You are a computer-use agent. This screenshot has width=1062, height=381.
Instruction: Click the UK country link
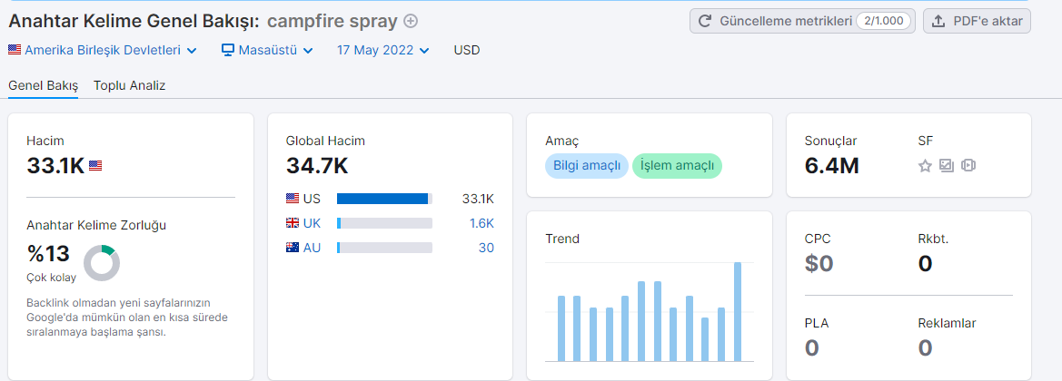coord(313,223)
